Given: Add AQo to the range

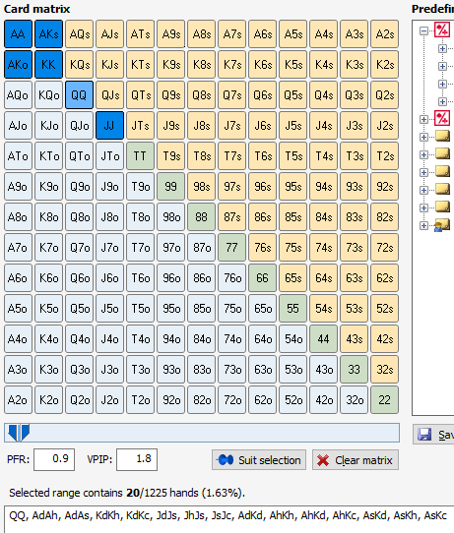Looking at the screenshot, I should [18, 94].
